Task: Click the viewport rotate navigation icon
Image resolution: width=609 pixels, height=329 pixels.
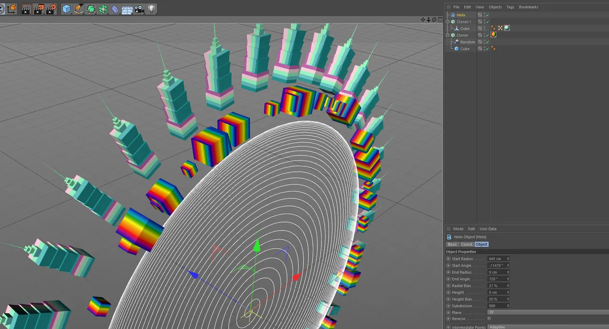Action: click(x=434, y=19)
